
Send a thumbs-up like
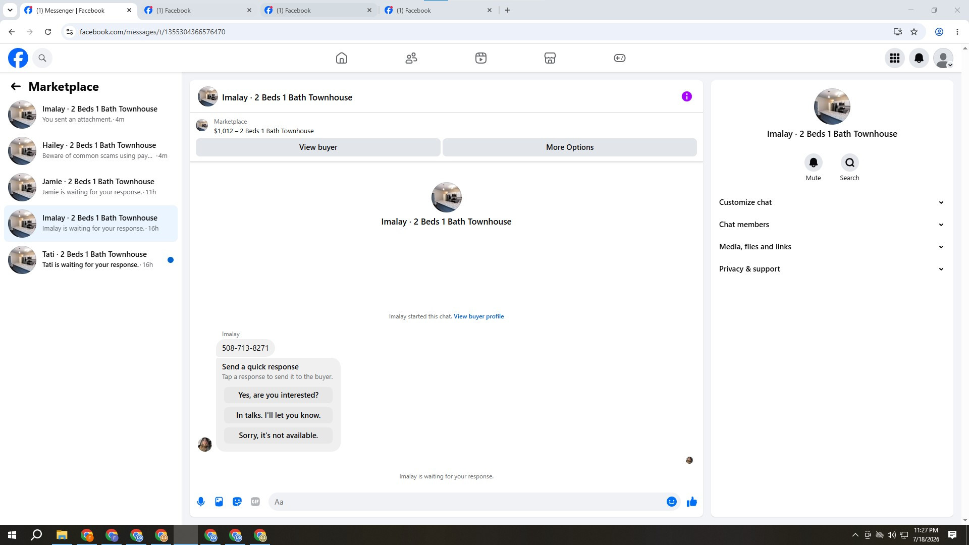(691, 502)
